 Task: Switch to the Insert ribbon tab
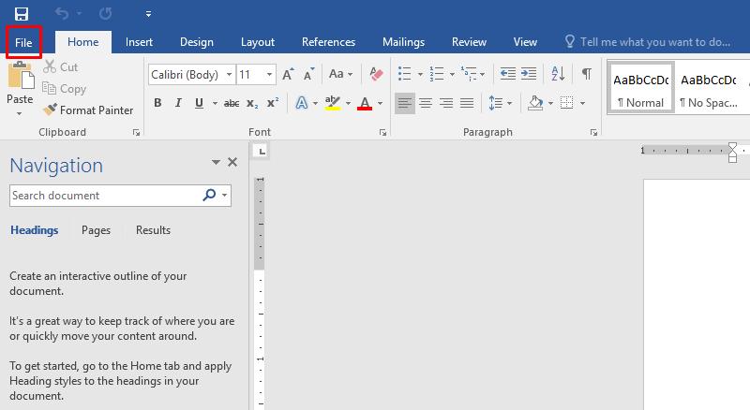139,42
